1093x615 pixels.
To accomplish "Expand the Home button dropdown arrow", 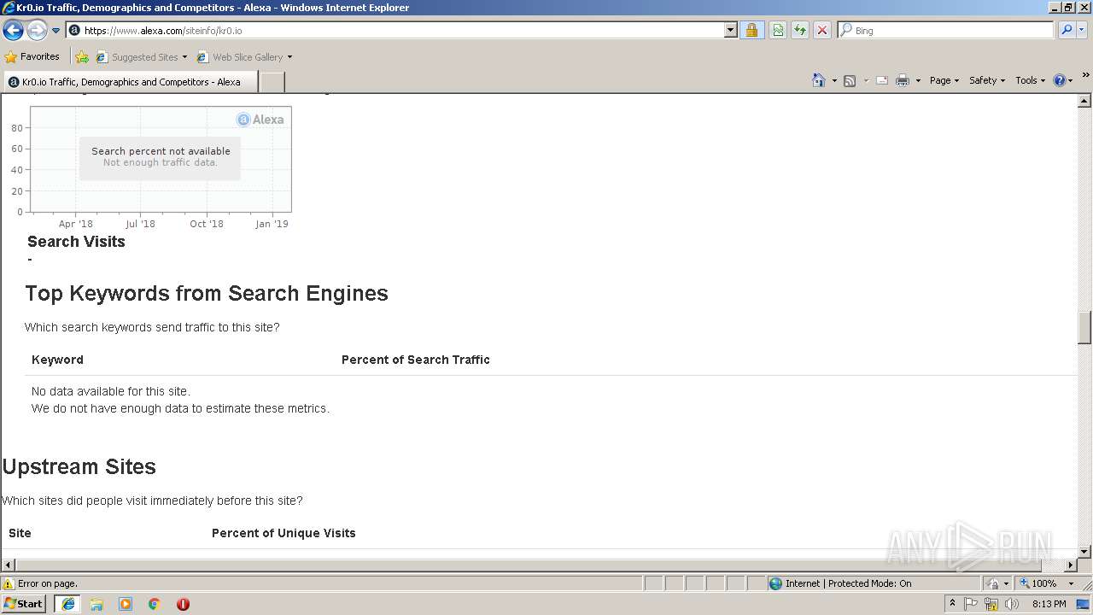I will pos(834,80).
